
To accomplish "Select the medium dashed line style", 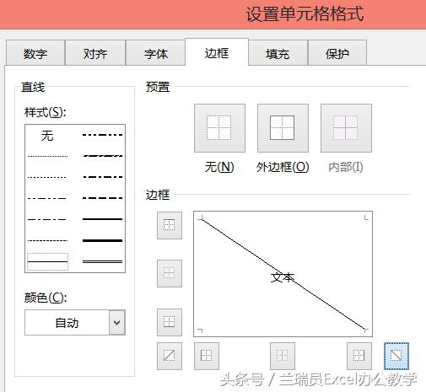I will click(103, 198).
